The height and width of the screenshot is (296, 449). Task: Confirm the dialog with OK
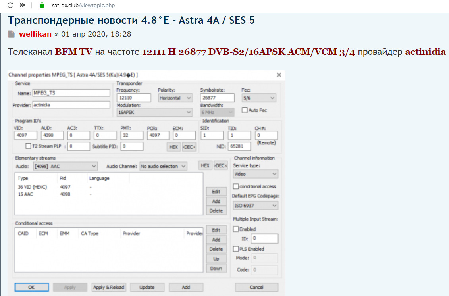[x=31, y=287]
